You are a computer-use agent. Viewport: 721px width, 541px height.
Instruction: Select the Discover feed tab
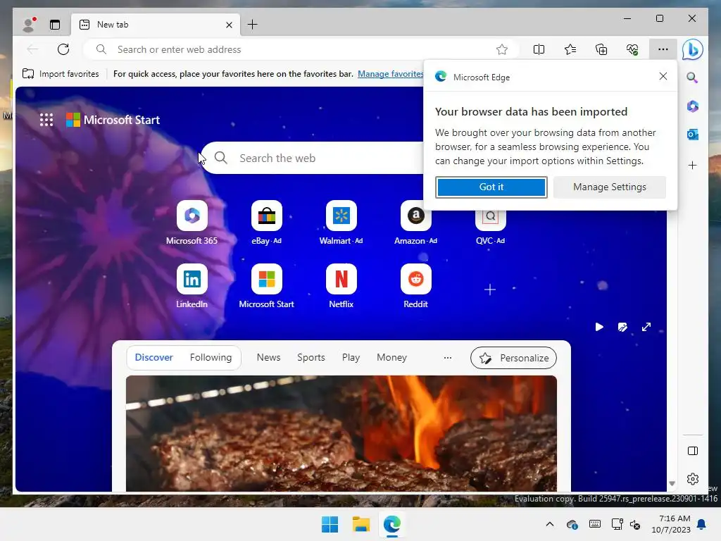tap(153, 357)
